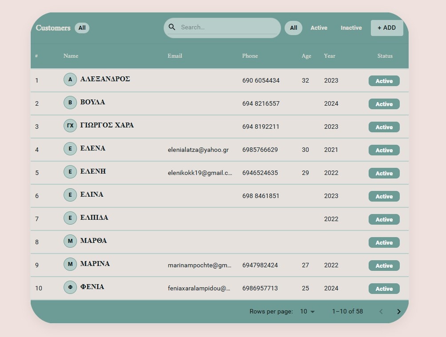Click the + ADD button
This screenshot has height=337, width=446.
pyautogui.click(x=386, y=28)
